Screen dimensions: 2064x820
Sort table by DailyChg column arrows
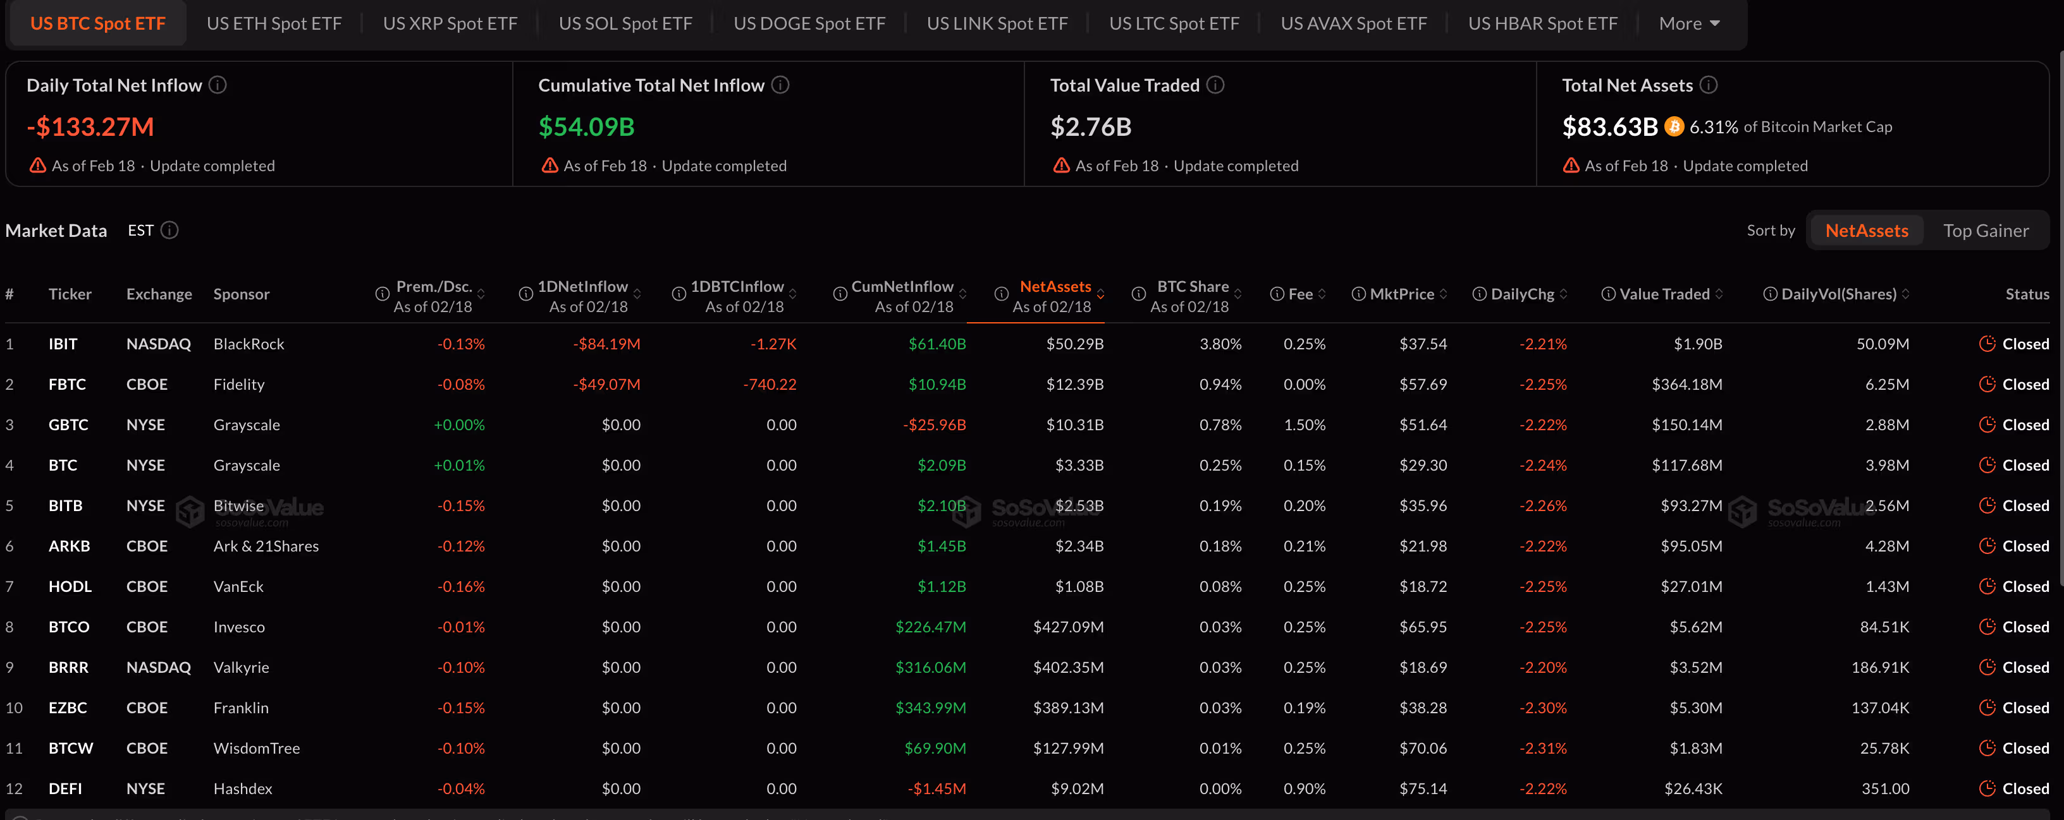(1563, 294)
